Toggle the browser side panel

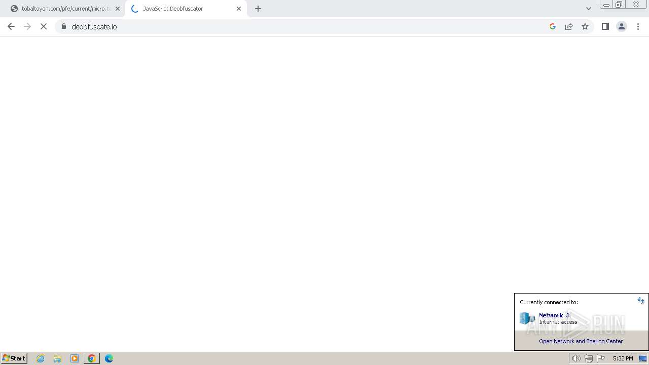click(x=605, y=26)
